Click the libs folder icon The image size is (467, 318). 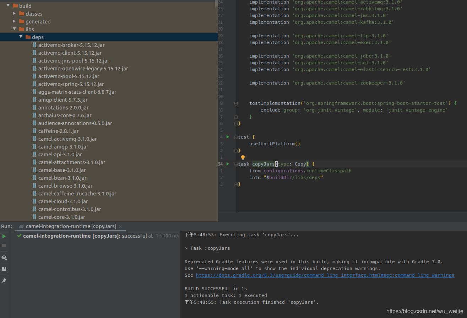[22, 29]
